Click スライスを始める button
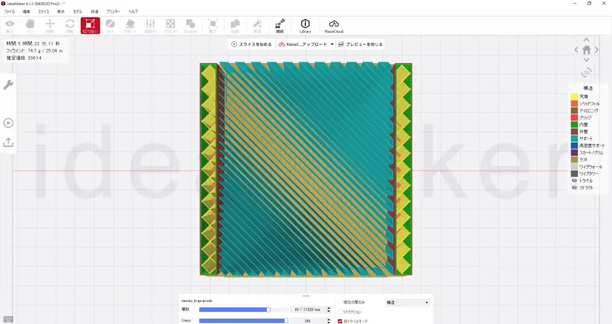Viewport: 612px width, 324px height. click(x=251, y=45)
